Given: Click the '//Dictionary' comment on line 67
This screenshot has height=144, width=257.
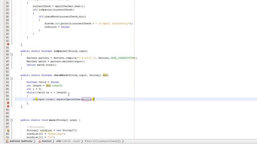Looking at the screenshot, I should 36,127.
